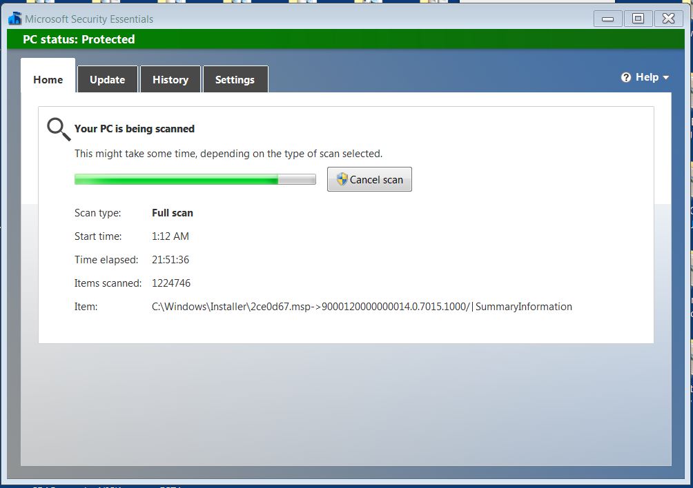
Task: Expand the Help dropdown arrow
Action: 665,78
